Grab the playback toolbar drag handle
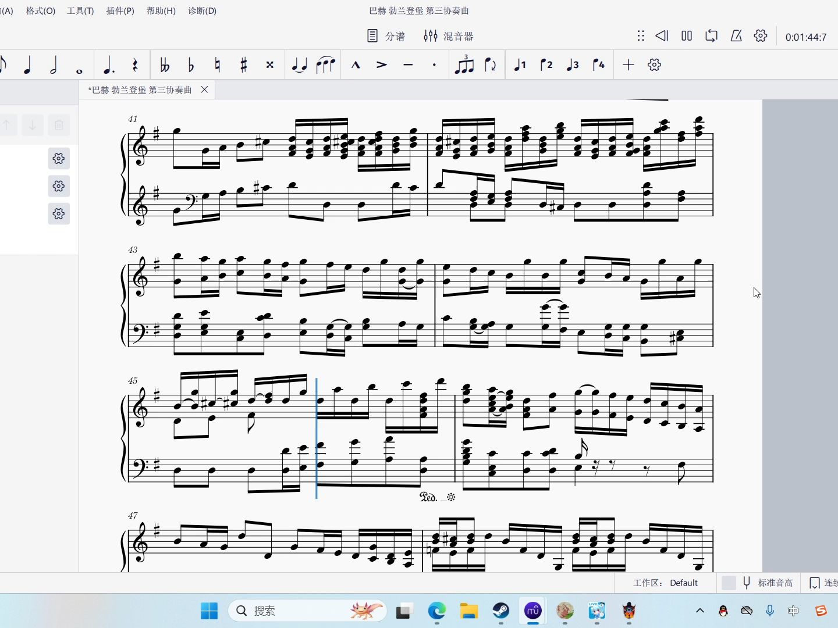The image size is (838, 628). pos(641,36)
